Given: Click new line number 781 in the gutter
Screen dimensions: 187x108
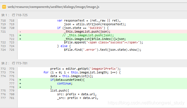Looking at the screenshot, I should 12,98.
